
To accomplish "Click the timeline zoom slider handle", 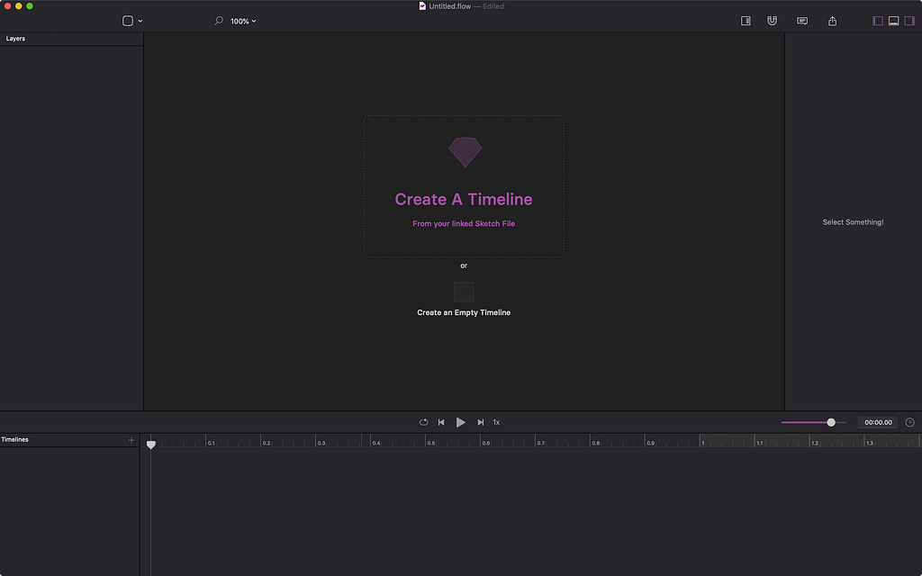I will coord(831,422).
